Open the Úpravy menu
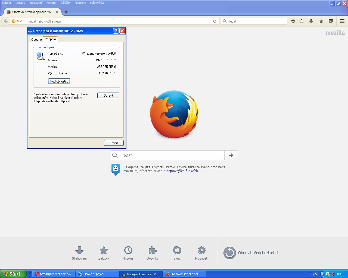348x278 pixels. pyautogui.click(x=20, y=3)
